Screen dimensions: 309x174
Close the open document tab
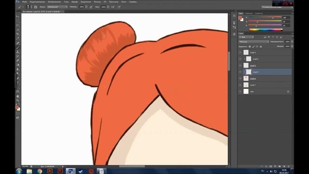coord(63,12)
